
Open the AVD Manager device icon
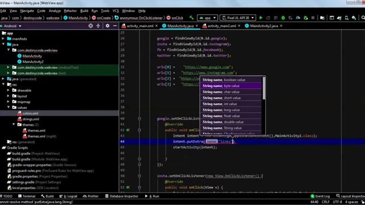(347, 18)
